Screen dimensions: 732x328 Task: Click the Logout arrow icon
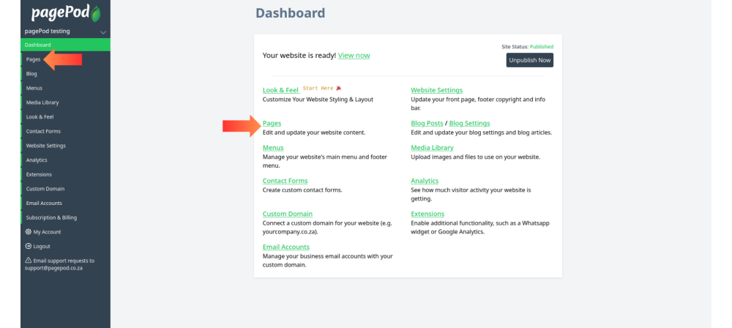coord(28,246)
